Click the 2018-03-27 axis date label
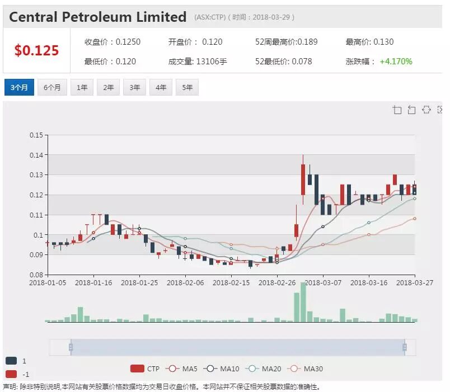 tap(415, 283)
